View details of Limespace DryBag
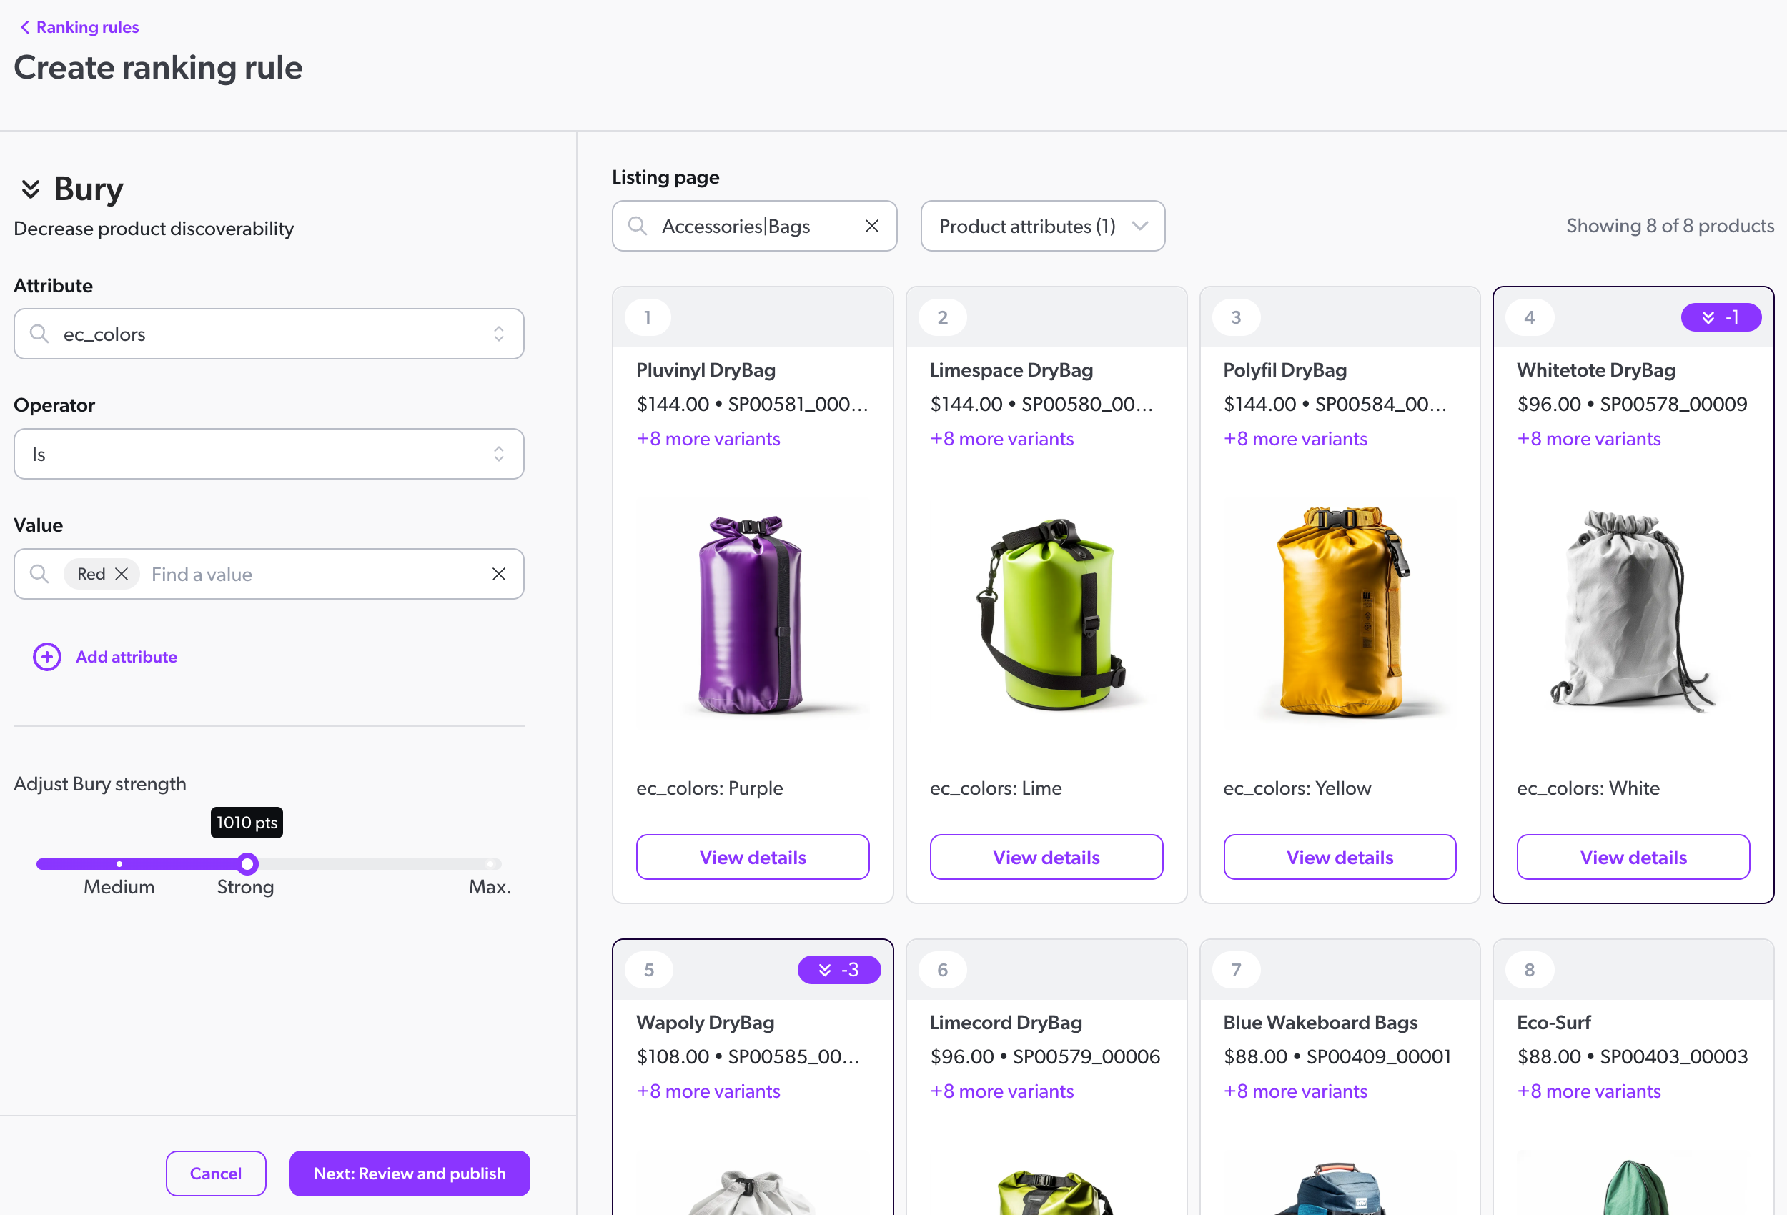The image size is (1787, 1215). tap(1046, 857)
